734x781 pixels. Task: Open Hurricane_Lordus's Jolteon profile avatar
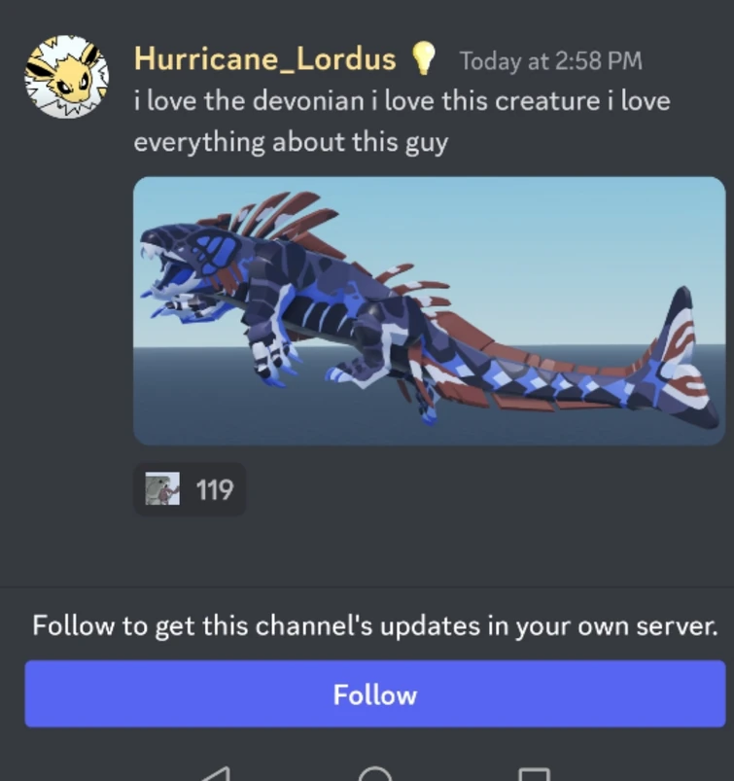tap(66, 77)
